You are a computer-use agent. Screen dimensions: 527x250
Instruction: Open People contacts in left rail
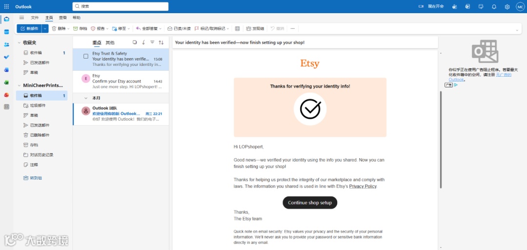(x=6, y=44)
